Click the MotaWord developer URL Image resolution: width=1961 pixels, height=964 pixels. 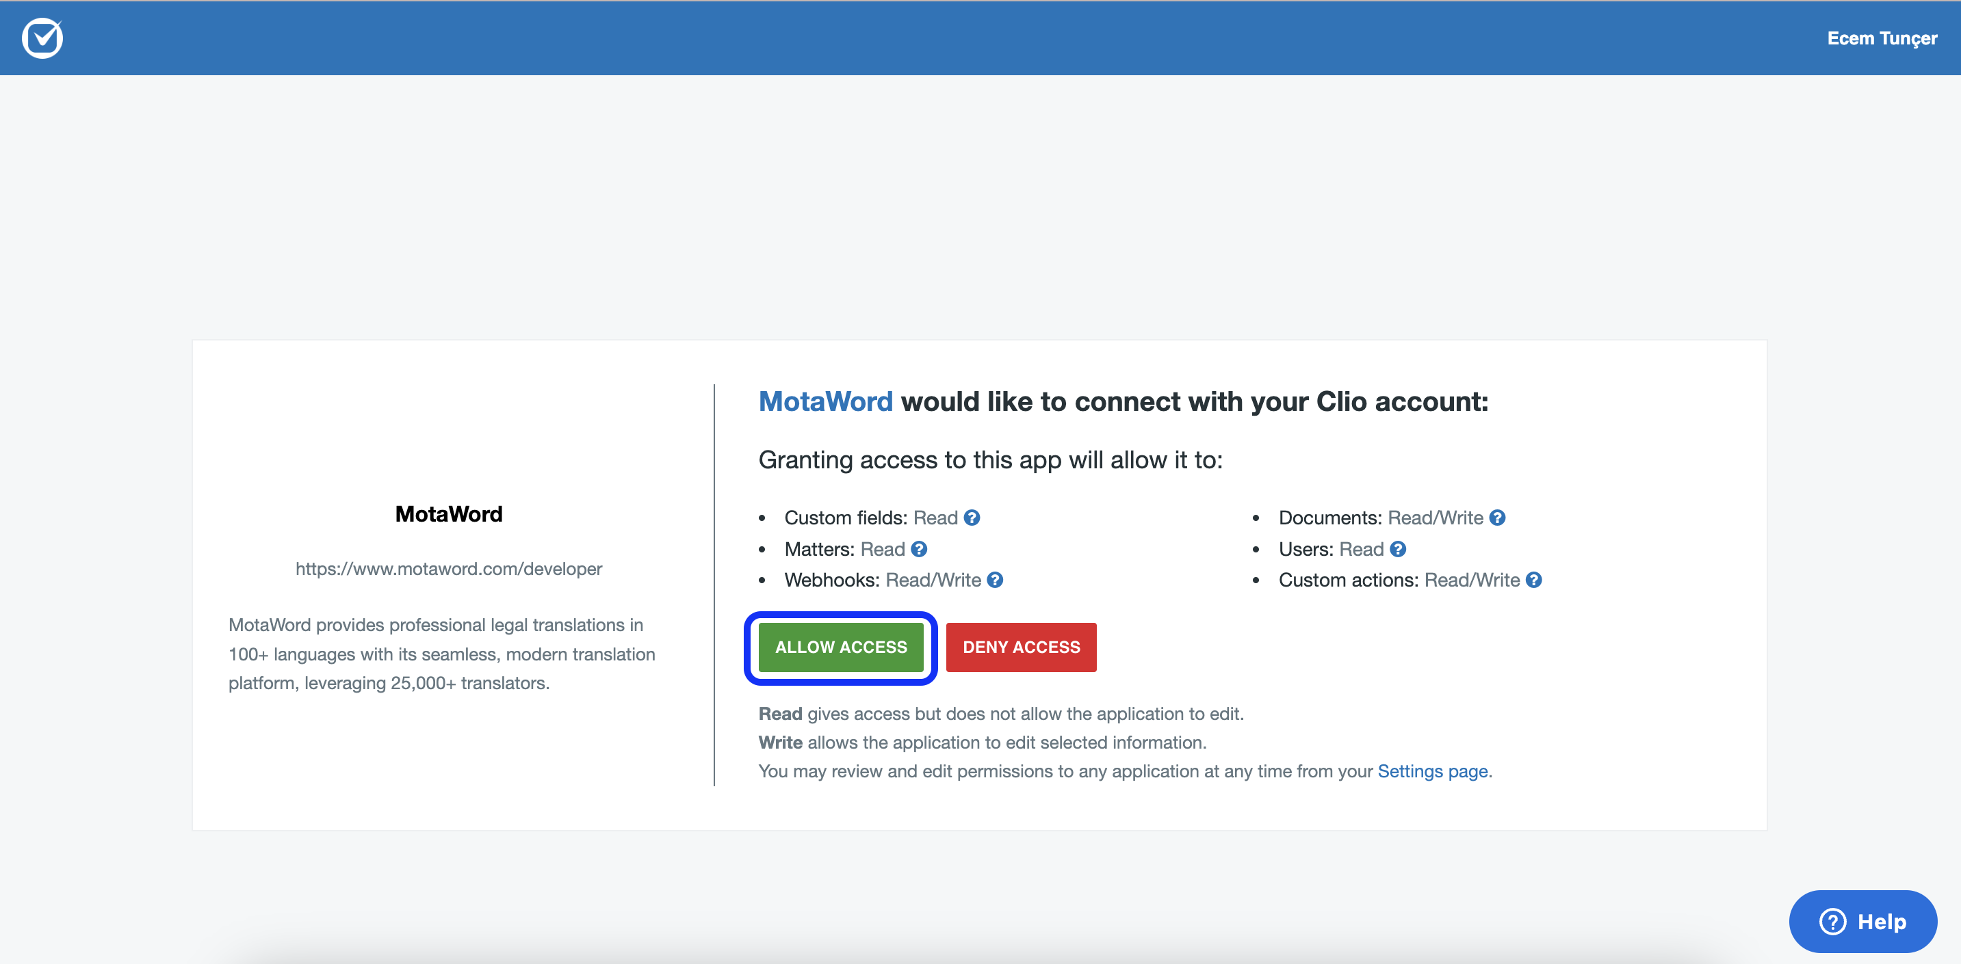click(448, 568)
